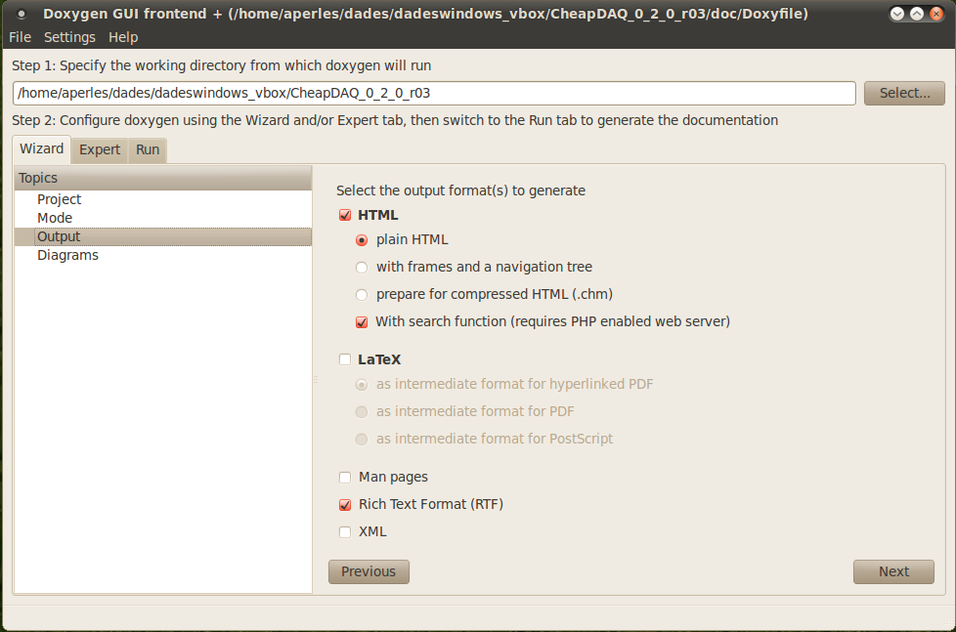Proceed with the Next button
This screenshot has width=956, height=632.
(x=893, y=571)
